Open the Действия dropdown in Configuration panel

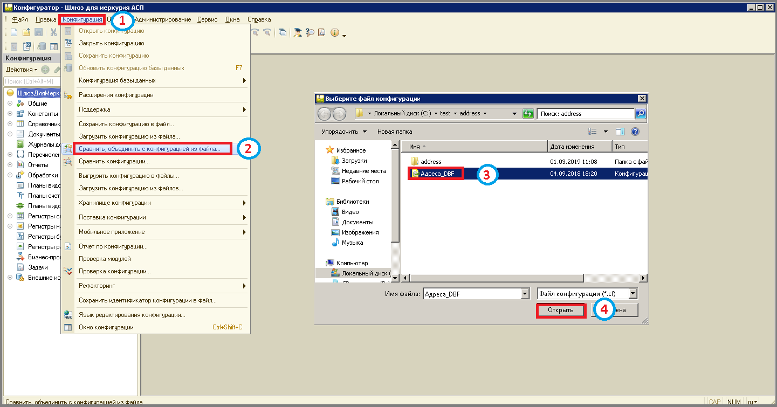pyautogui.click(x=22, y=70)
